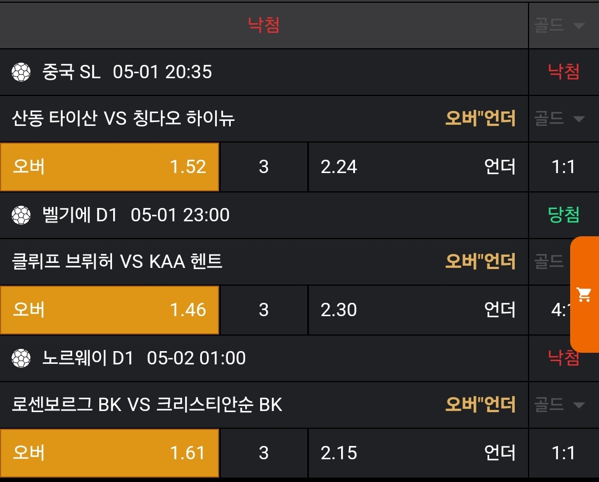Open the orange shopping cart button
The width and height of the screenshot is (599, 482).
tap(584, 295)
